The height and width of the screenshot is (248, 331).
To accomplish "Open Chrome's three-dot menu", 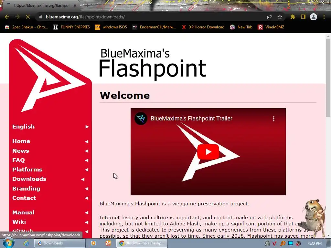I will point(324,17).
